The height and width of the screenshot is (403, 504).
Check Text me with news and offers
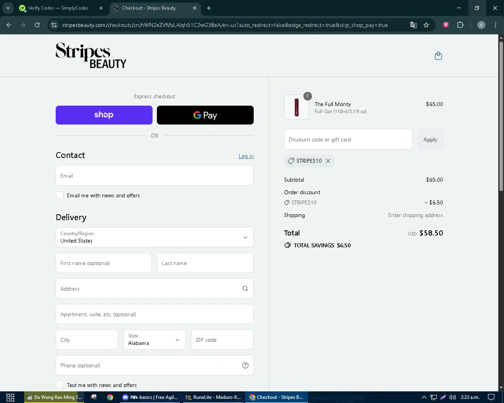click(x=59, y=385)
